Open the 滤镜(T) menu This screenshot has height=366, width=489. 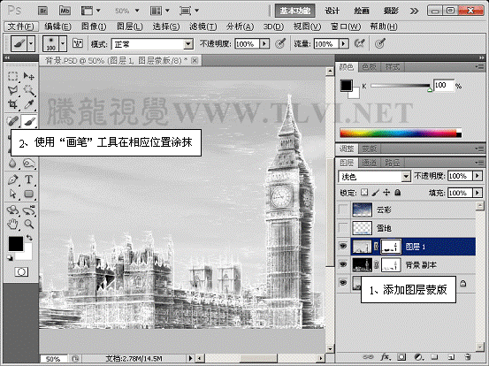(x=203, y=27)
